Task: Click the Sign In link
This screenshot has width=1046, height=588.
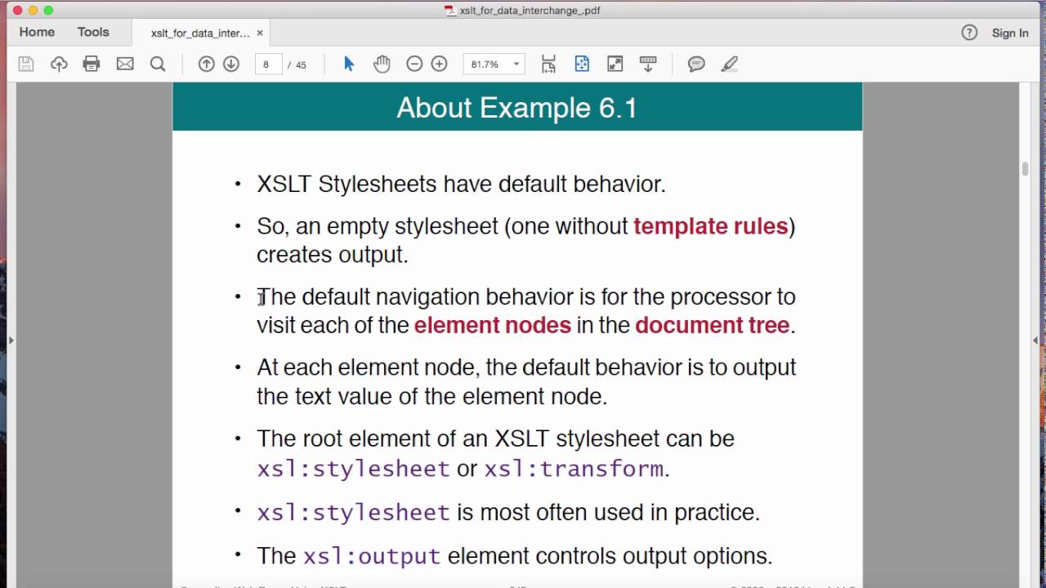Action: [1010, 33]
